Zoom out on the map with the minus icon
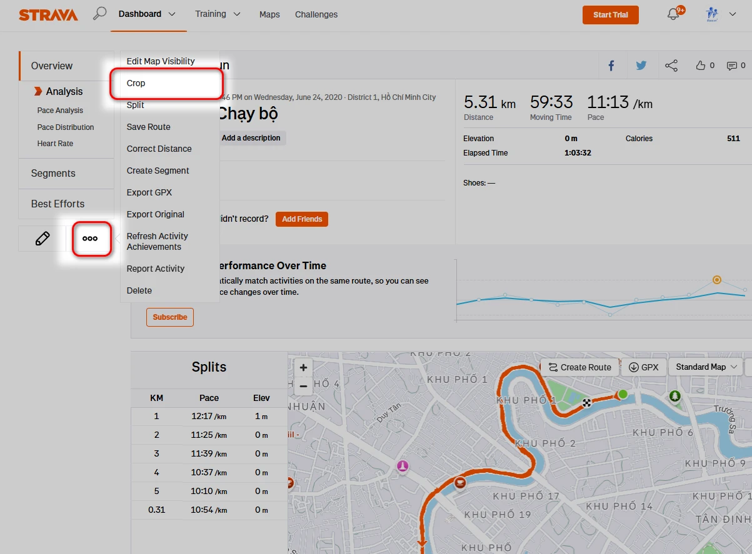752x554 pixels. [303, 386]
